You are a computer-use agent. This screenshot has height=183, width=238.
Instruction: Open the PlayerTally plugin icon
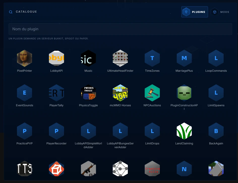click(56, 93)
